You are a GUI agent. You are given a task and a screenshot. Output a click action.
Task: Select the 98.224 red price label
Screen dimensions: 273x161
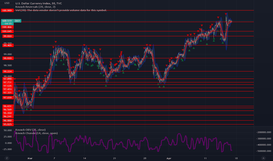tap(8, 71)
